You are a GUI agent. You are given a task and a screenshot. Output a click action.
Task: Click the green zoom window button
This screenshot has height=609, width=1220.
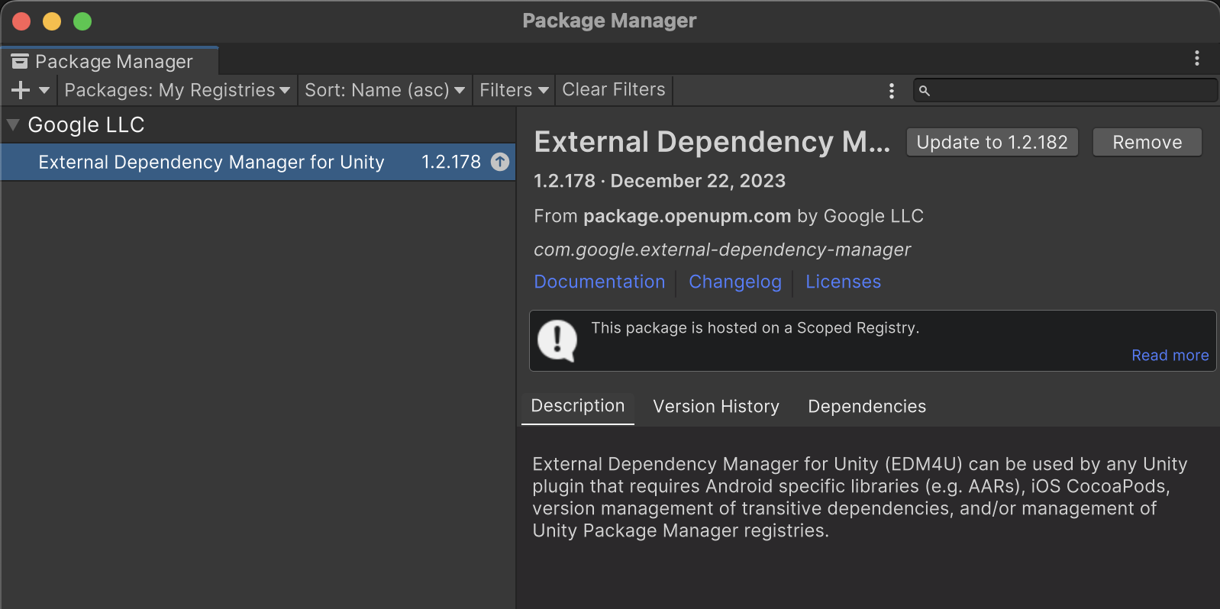(x=82, y=21)
